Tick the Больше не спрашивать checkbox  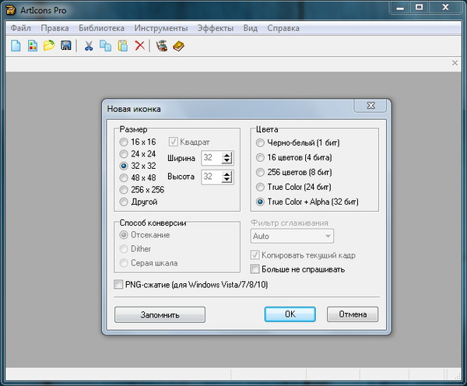tap(255, 269)
